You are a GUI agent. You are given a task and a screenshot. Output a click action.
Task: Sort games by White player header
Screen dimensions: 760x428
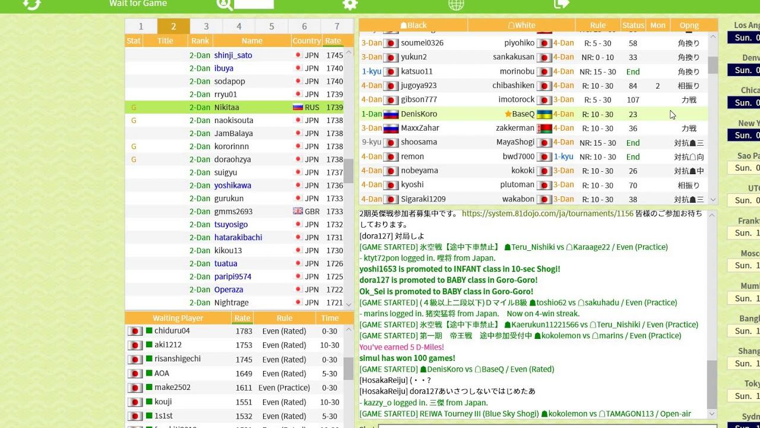point(521,25)
